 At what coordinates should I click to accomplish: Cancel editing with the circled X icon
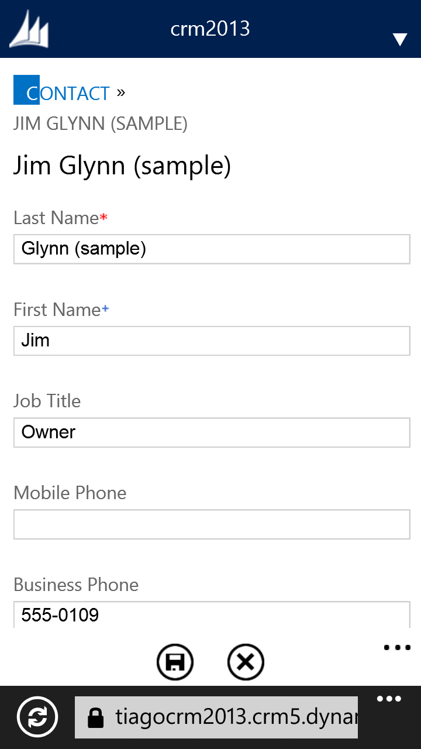pos(246,662)
